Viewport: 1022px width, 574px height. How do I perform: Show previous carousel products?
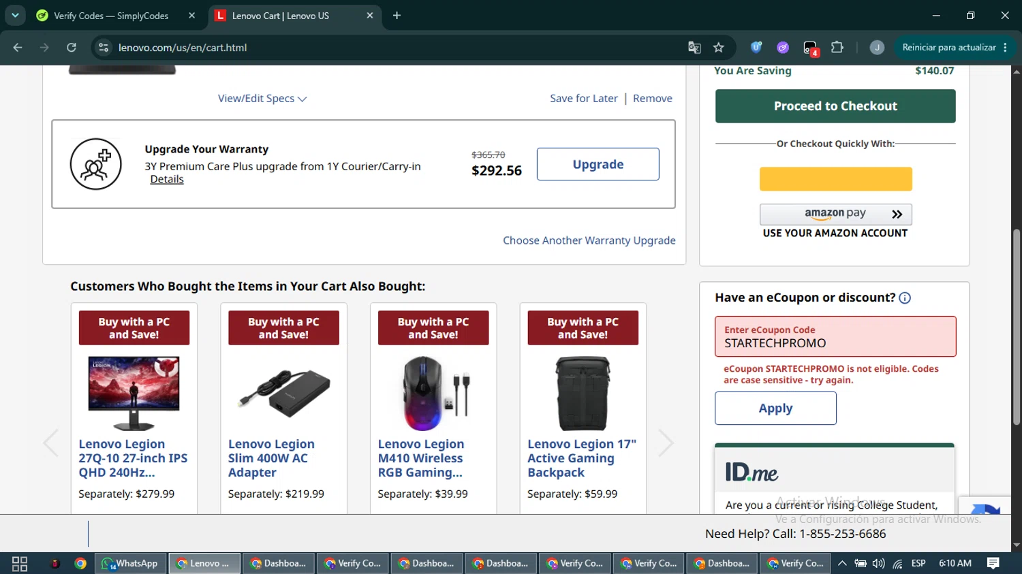click(x=51, y=443)
